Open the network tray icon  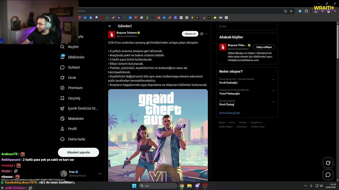coord(317,186)
